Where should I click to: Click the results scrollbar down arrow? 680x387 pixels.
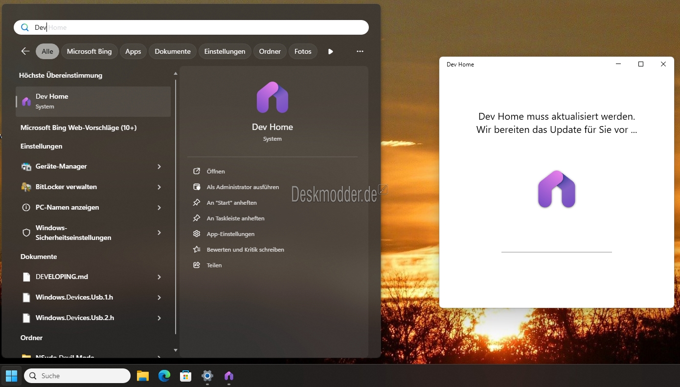pos(176,350)
